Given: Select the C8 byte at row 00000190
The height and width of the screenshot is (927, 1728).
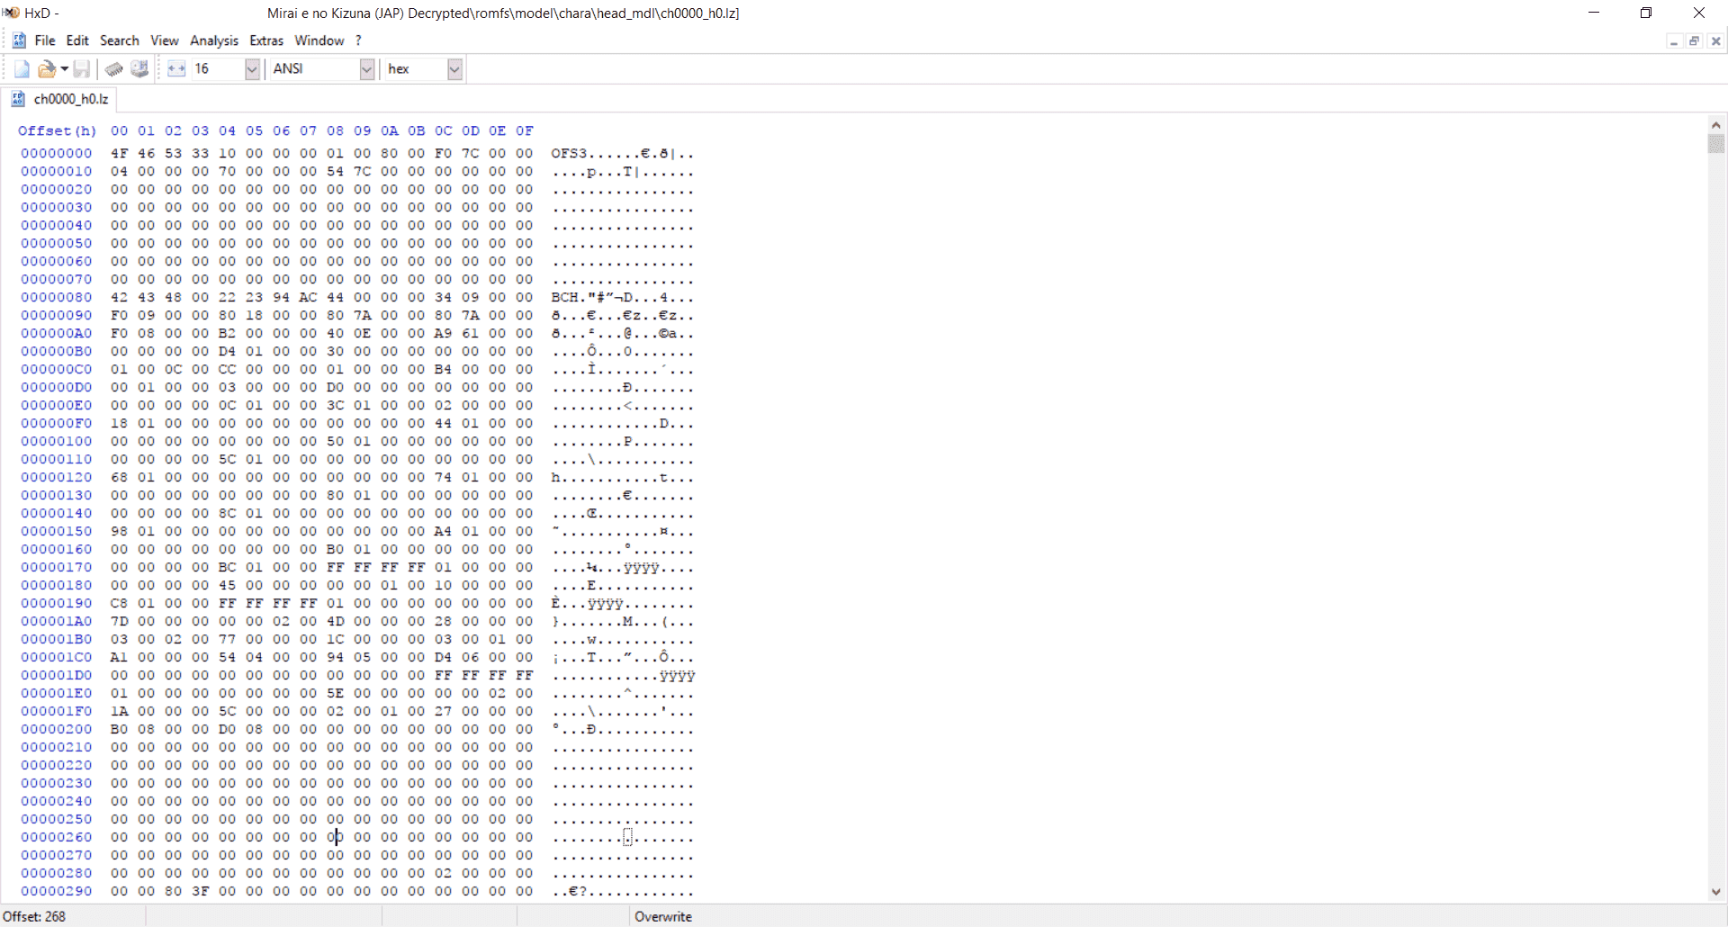Looking at the screenshot, I should pos(120,604).
